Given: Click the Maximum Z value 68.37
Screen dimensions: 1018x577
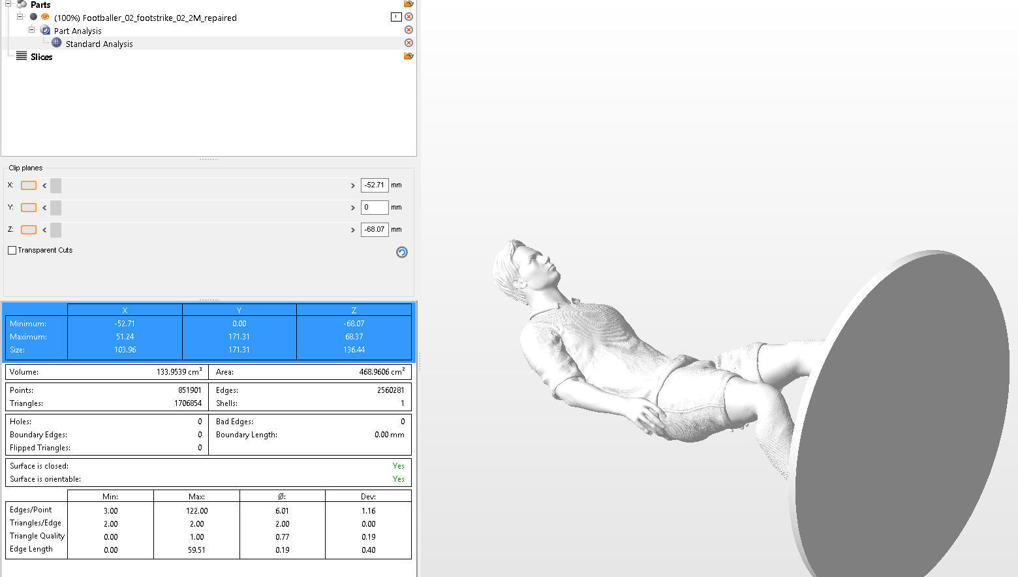Looking at the screenshot, I should [354, 337].
